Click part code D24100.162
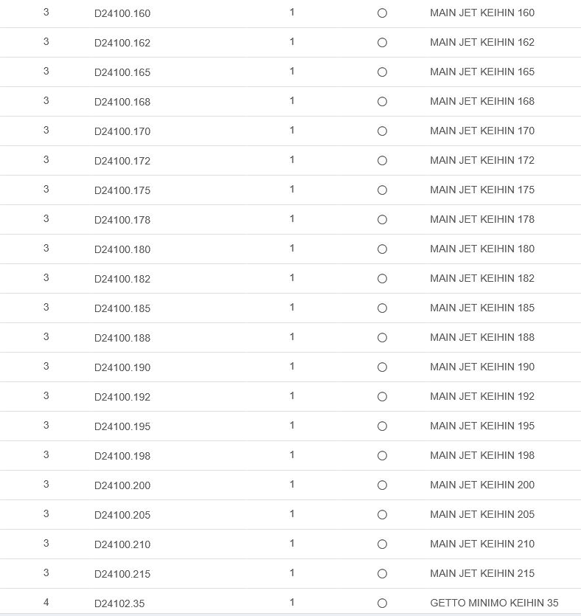This screenshot has height=616, width=581. (122, 43)
